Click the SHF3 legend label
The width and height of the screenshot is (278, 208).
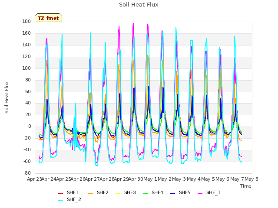[130, 192]
